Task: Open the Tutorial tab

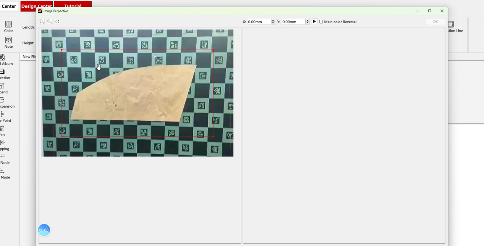Action: point(73,4)
